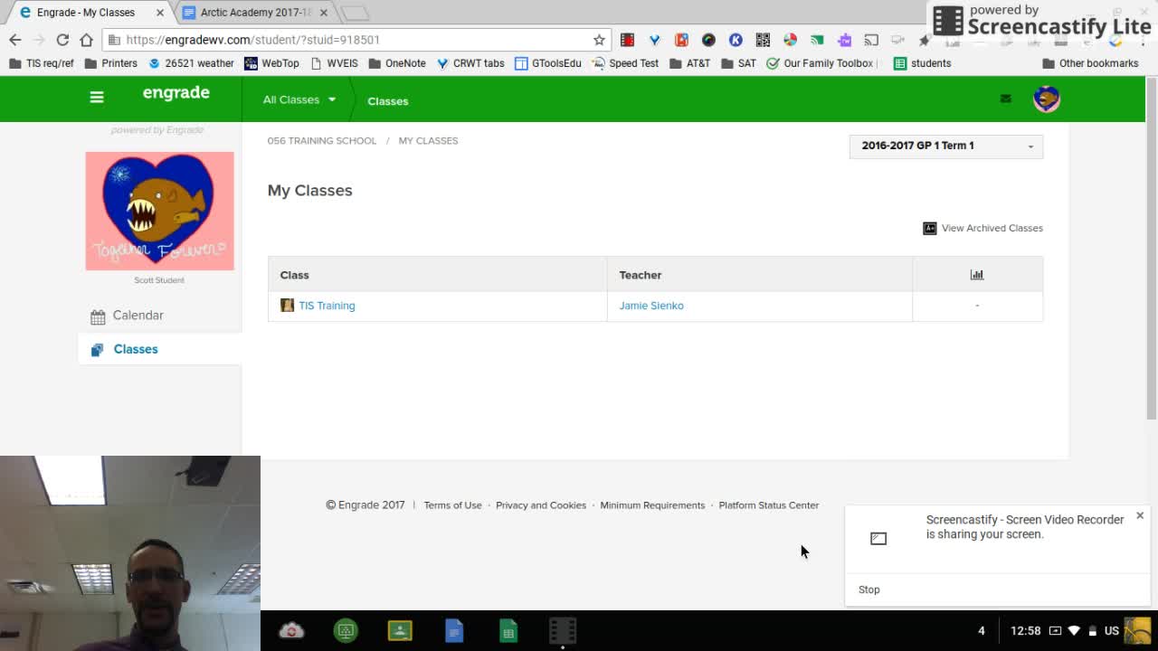Open the green presentation app on the shelf
Image resolution: width=1158 pixels, height=651 pixels.
click(x=346, y=630)
